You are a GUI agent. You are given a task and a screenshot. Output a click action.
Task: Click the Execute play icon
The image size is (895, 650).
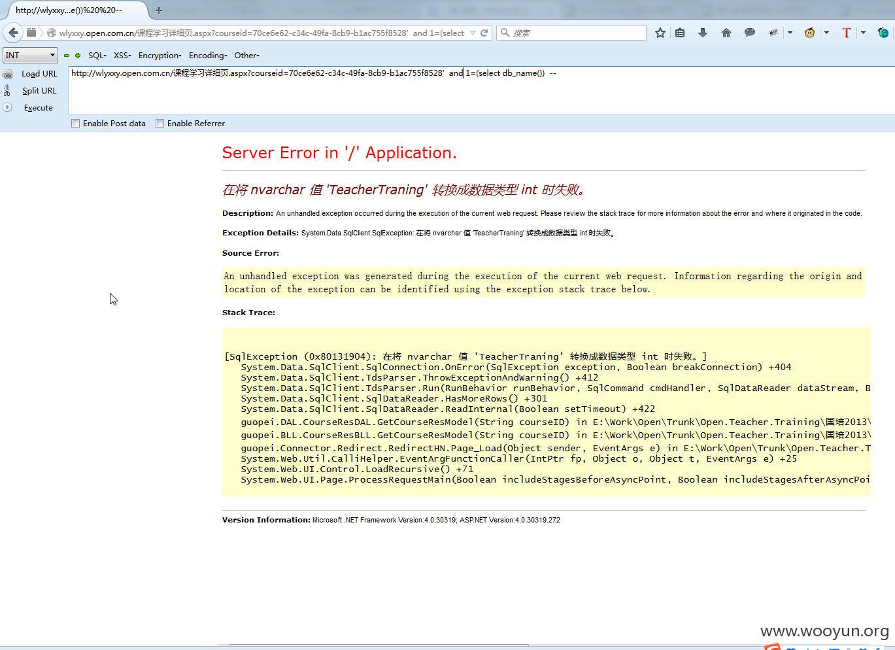[x=7, y=107]
